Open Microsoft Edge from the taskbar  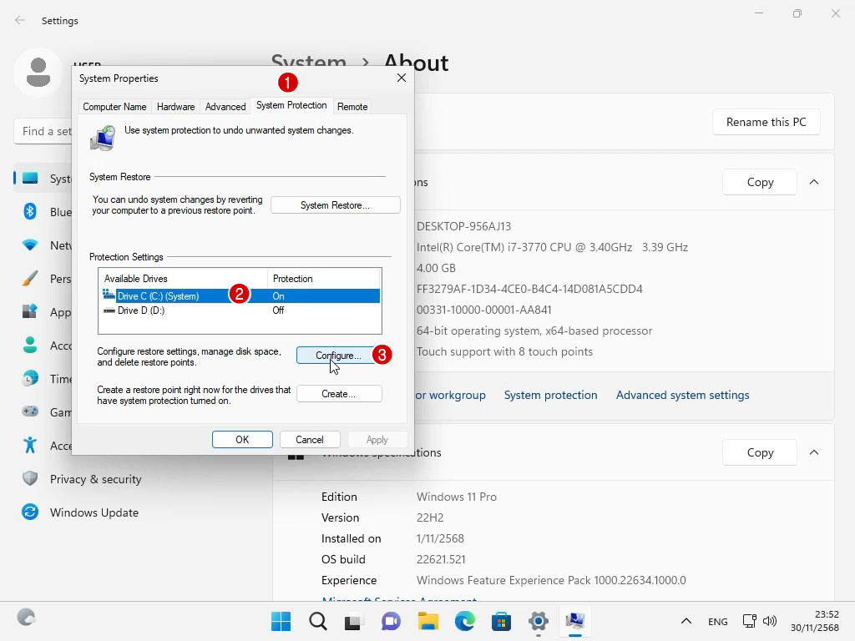465,621
